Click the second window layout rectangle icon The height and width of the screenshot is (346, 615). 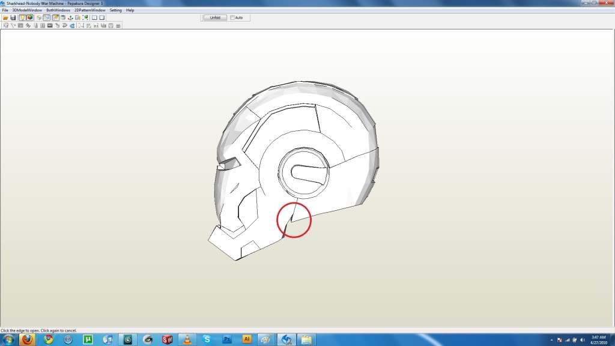point(102,17)
